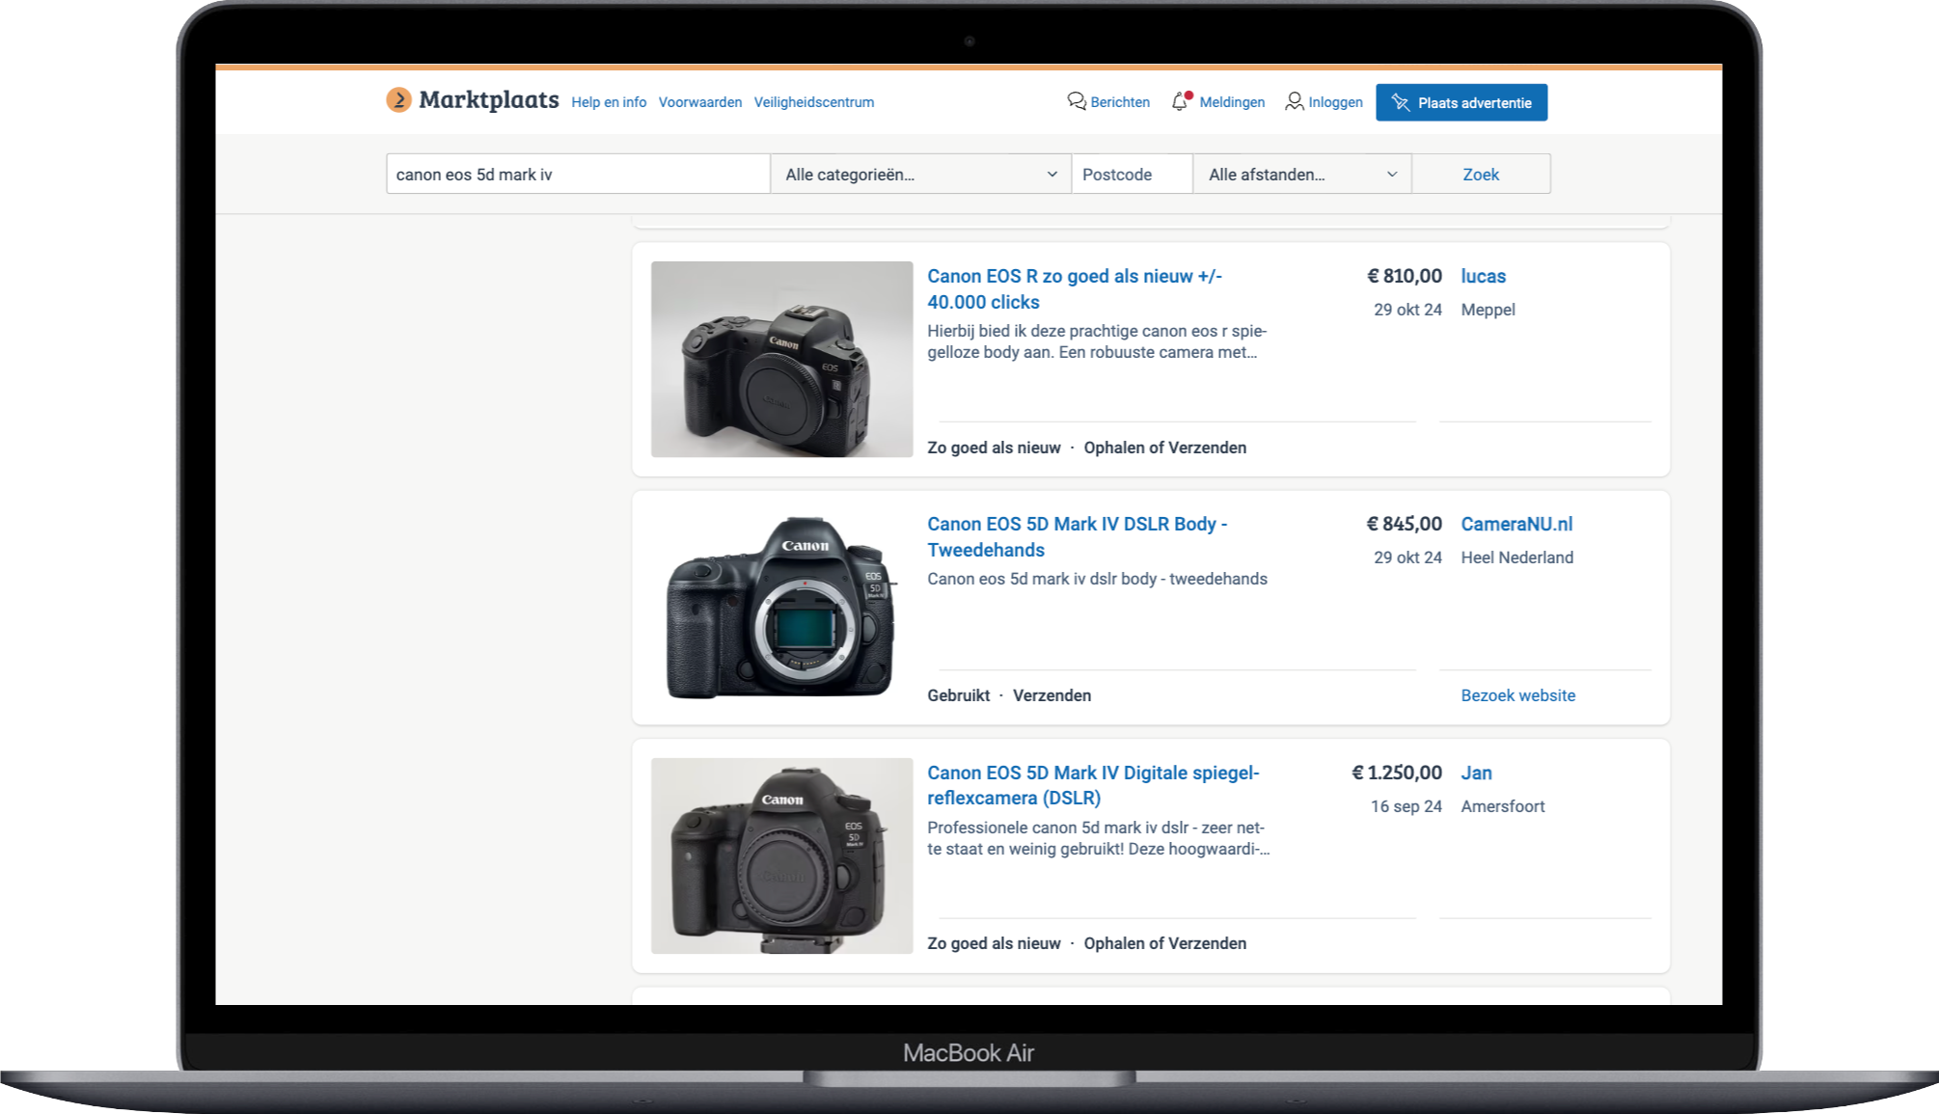Click the Meppel location text

[1488, 311]
